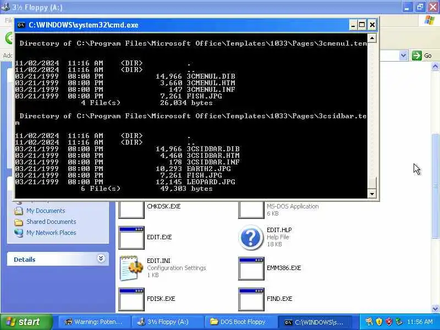Click the floppy drive icon in Explorer title bar
This screenshot has height=330, width=440.
5,7
